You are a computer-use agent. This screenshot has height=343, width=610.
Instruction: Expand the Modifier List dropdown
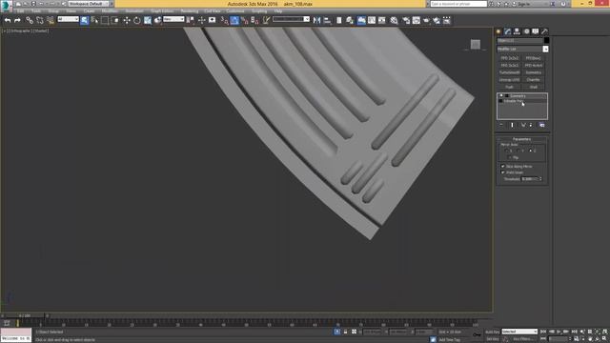tap(545, 49)
